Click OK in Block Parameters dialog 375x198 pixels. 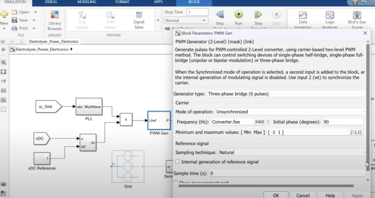(x=276, y=195)
